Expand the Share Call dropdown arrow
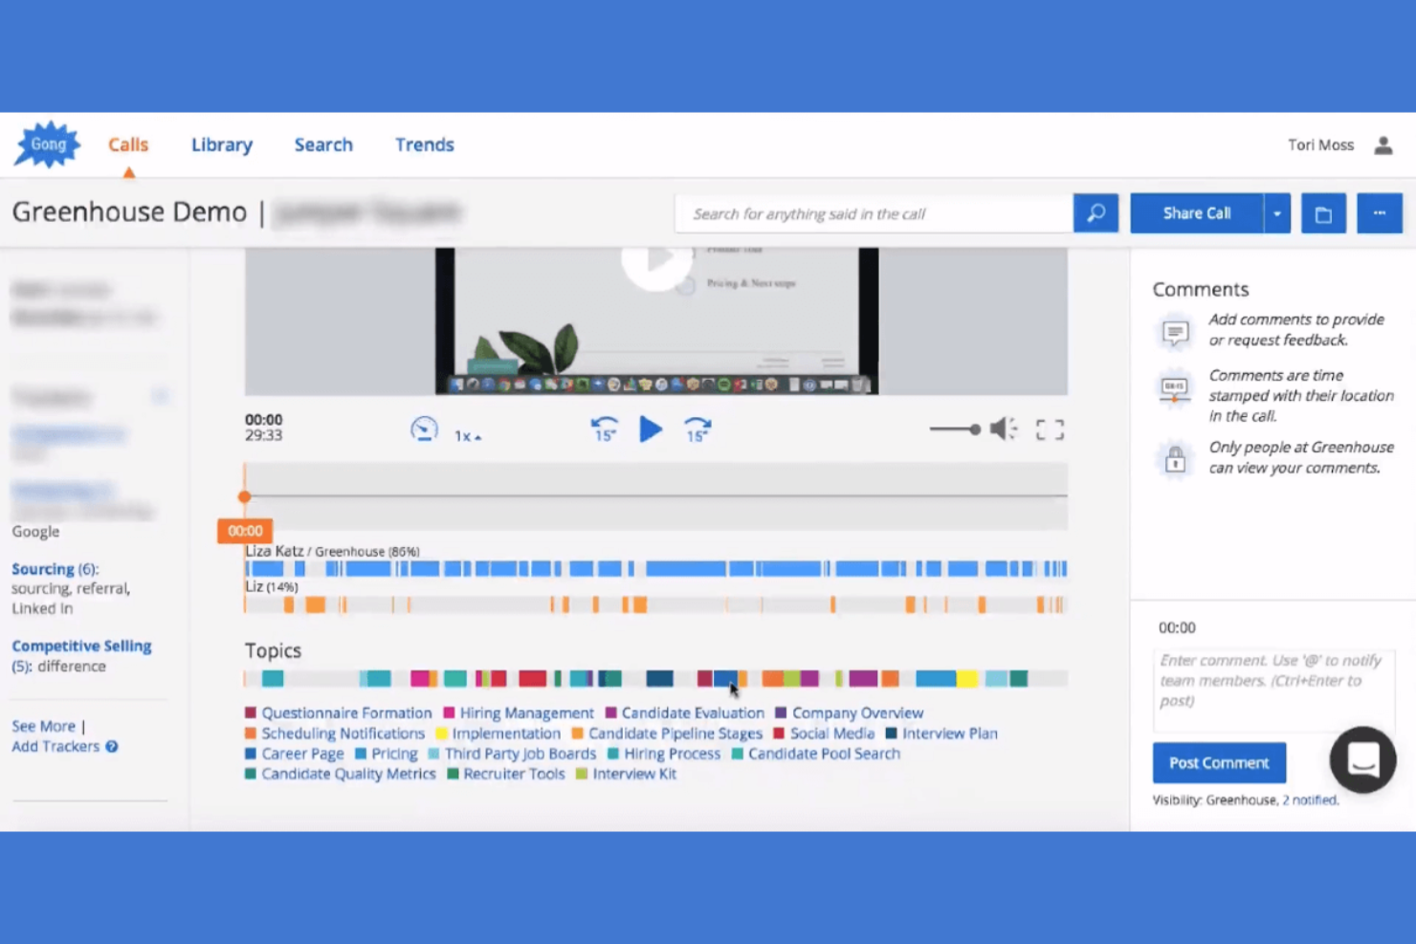Screen dimensions: 1416x944 pos(1277,213)
